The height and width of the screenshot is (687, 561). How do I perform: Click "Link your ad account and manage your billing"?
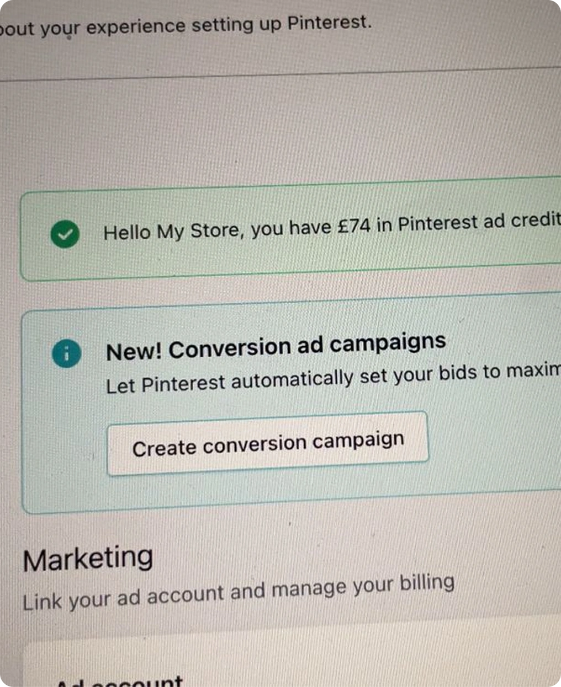point(239,592)
